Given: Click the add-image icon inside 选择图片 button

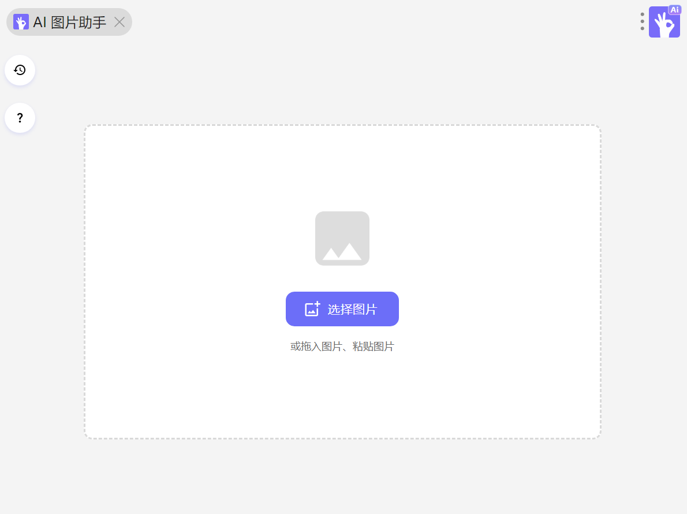Looking at the screenshot, I should tap(312, 309).
